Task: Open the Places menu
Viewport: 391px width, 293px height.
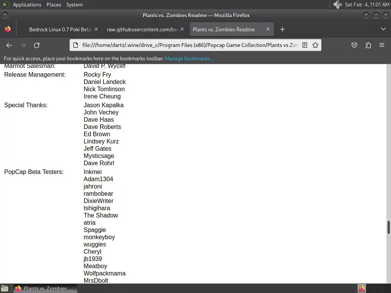Action: 54,5
